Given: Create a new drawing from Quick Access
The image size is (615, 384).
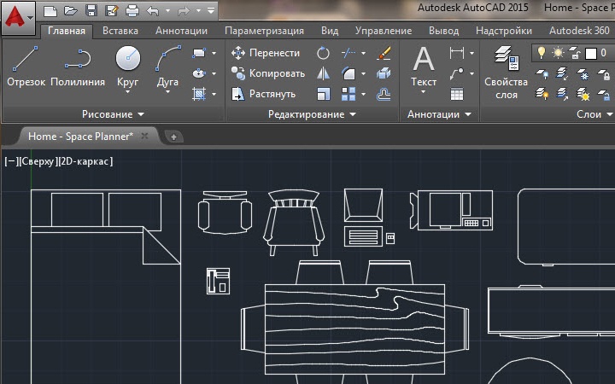Looking at the screenshot, I should pyautogui.click(x=50, y=10).
